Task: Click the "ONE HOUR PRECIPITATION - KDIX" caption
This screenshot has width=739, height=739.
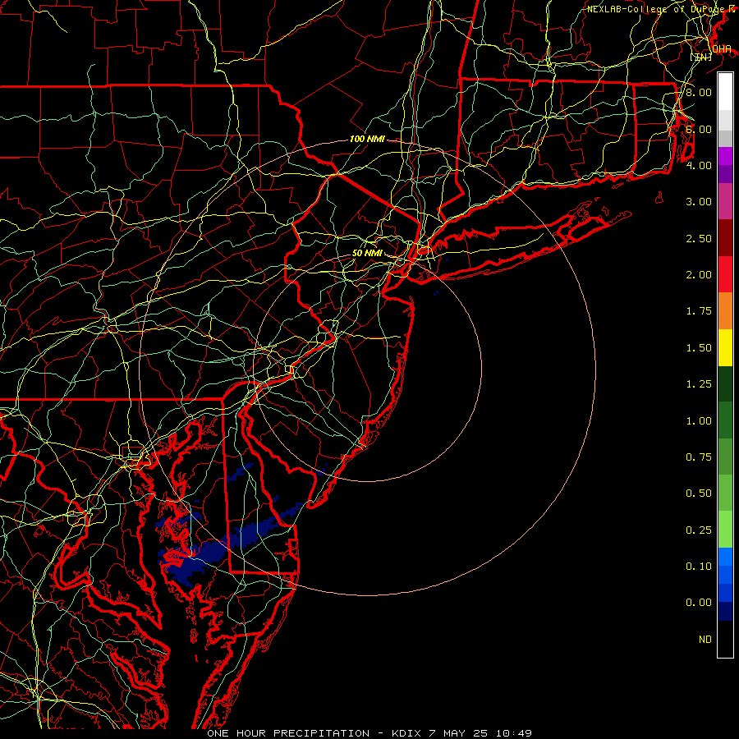Action: 316,733
